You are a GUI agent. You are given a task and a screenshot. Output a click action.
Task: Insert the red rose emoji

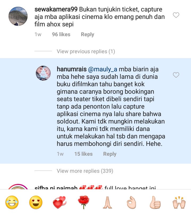[84, 202]
